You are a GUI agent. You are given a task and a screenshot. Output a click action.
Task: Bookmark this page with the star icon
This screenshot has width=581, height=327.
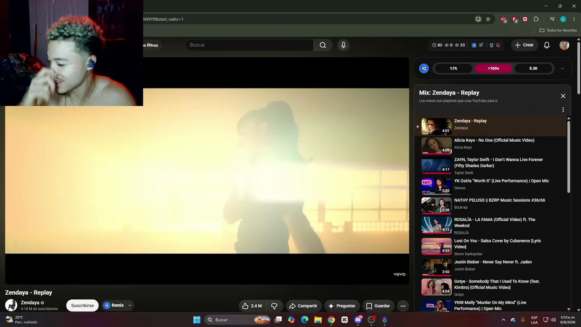[x=488, y=19]
